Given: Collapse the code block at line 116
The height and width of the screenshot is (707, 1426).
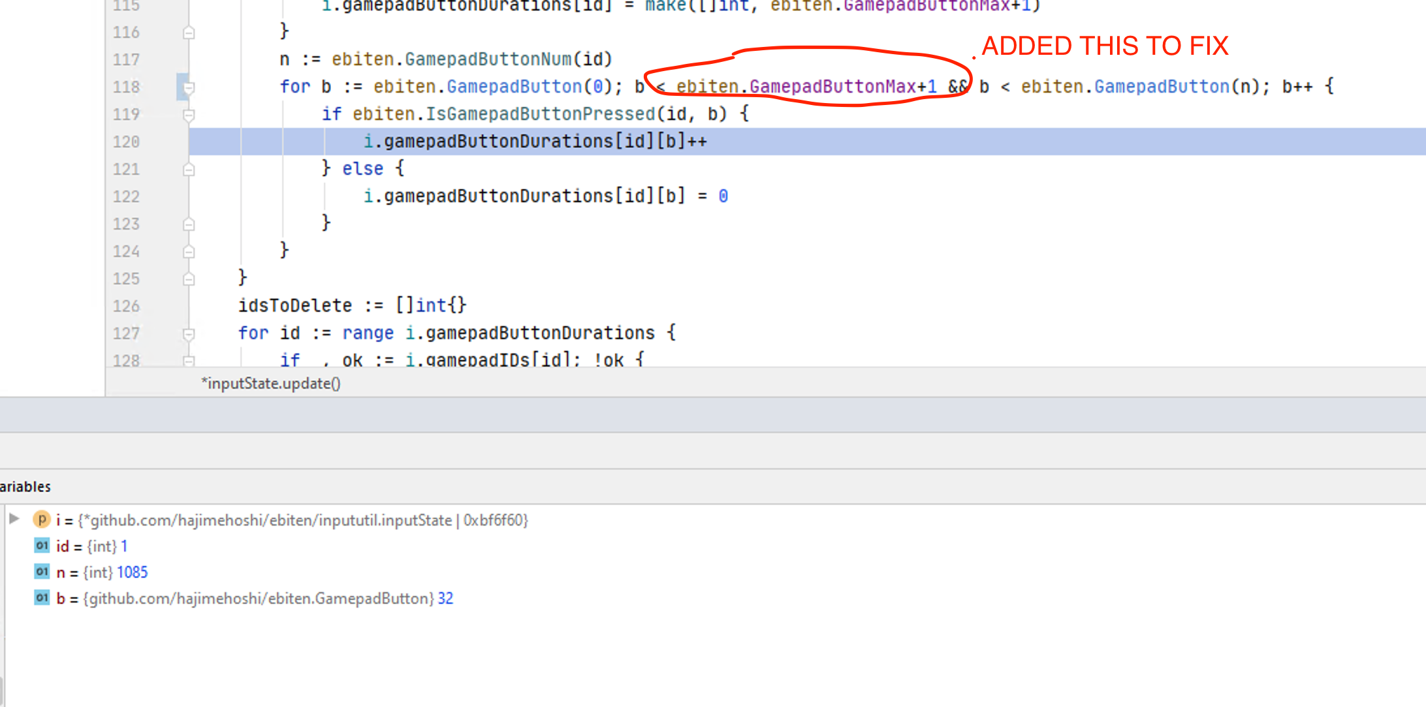Looking at the screenshot, I should [189, 33].
